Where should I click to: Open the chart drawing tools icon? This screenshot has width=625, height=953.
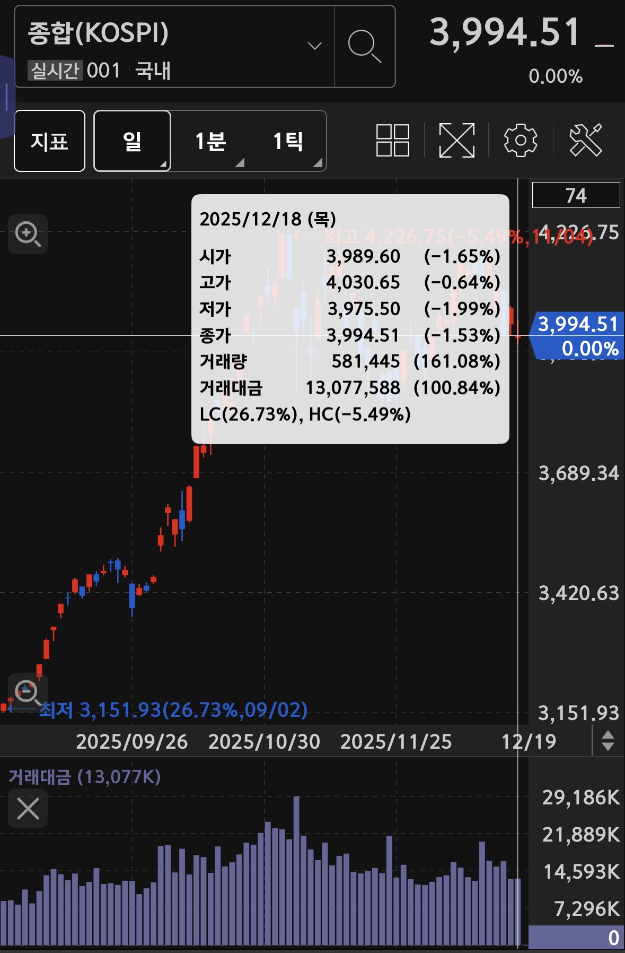[586, 141]
